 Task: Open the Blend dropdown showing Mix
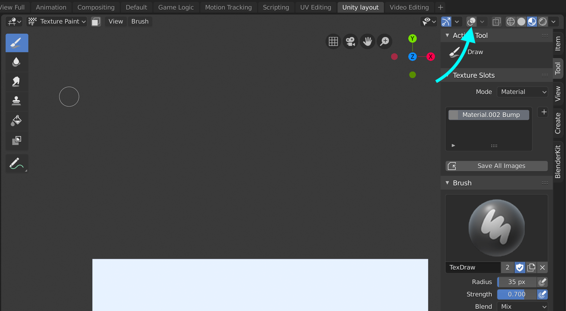(523, 306)
